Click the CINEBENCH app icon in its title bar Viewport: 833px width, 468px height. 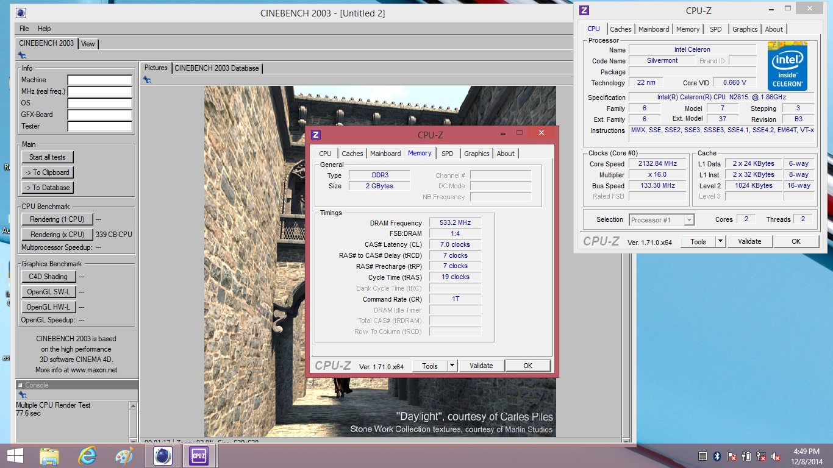coord(21,13)
